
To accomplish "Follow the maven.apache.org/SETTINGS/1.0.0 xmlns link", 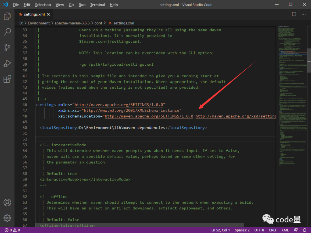I will (x=119, y=105).
